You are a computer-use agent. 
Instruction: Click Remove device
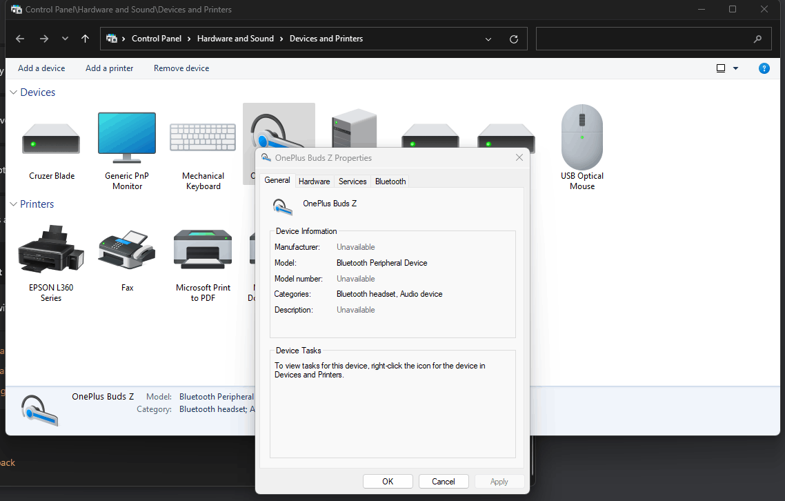[x=181, y=68]
